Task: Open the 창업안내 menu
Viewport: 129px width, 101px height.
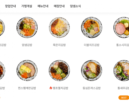Action: (10, 6)
